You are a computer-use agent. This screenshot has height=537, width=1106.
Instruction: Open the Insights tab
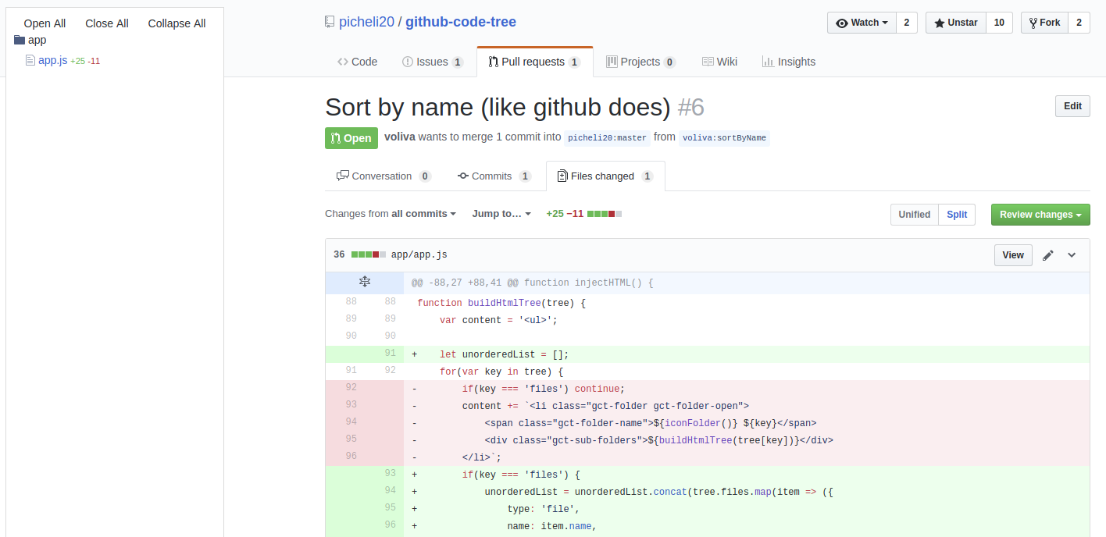[x=789, y=62]
